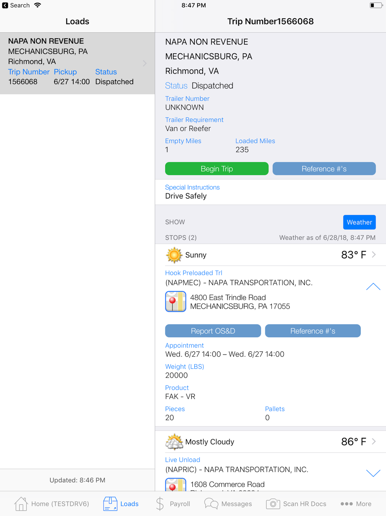The width and height of the screenshot is (386, 516).
Task: Tap the Pallets label
Action: tap(275, 409)
